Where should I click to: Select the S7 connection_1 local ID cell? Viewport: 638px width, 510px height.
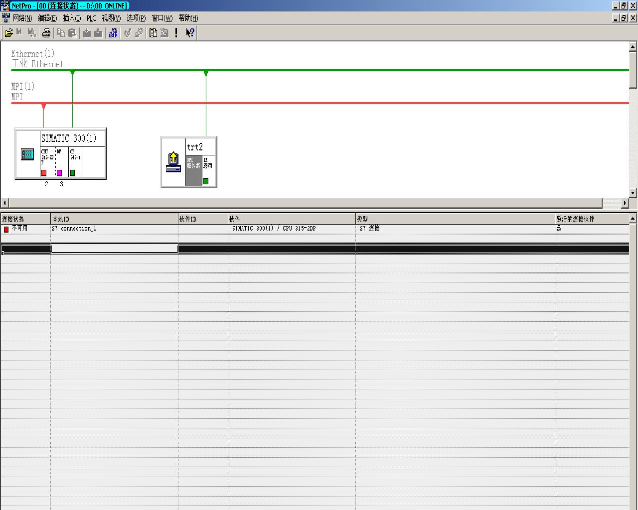click(x=114, y=229)
